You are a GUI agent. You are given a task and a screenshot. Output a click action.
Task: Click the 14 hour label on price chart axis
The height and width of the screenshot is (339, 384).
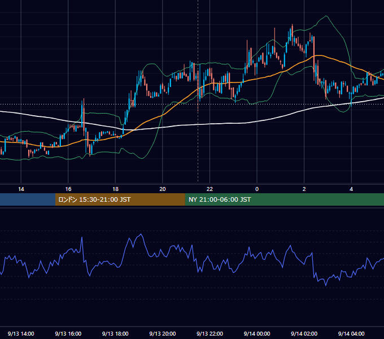[x=21, y=189]
